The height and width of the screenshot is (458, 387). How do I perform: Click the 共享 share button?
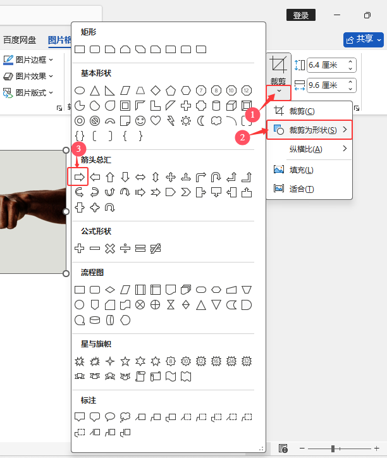click(x=364, y=39)
